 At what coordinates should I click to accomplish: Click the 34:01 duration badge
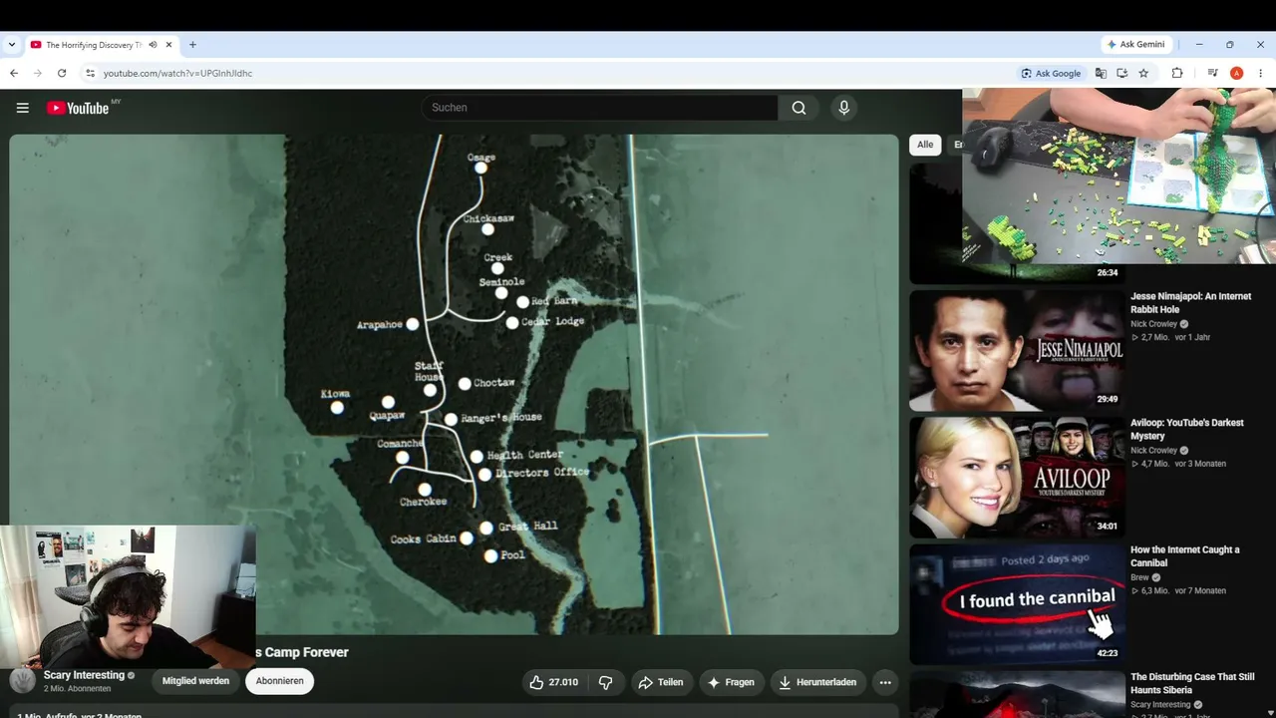pos(1107,527)
